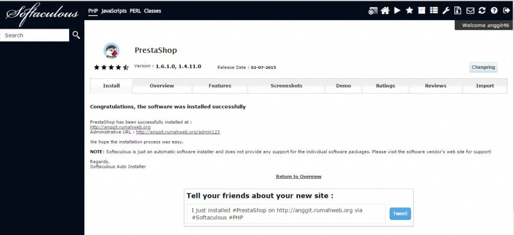Switch to the Import tab
The height and width of the screenshot is (235, 514).
pos(485,86)
